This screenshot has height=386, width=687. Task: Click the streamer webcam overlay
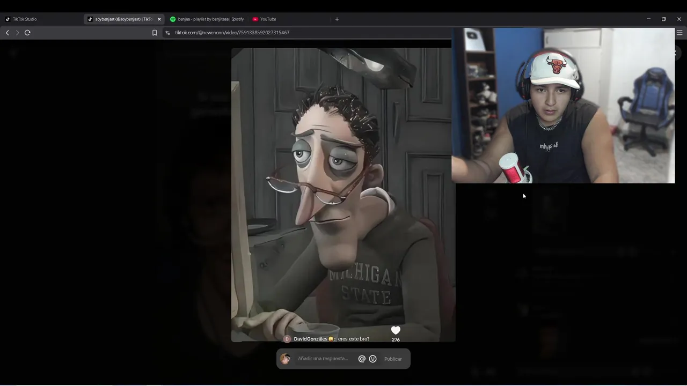563,106
